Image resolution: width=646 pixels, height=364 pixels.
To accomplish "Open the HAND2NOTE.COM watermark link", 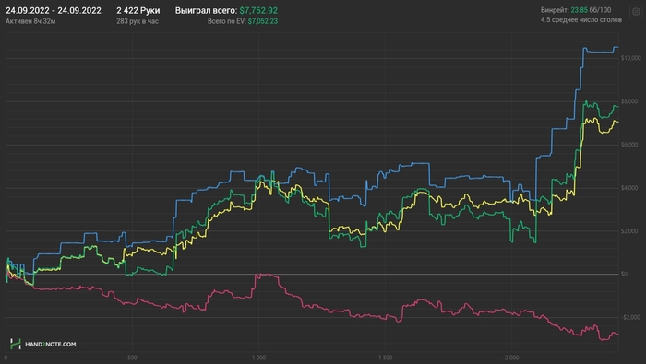I will 50,345.
